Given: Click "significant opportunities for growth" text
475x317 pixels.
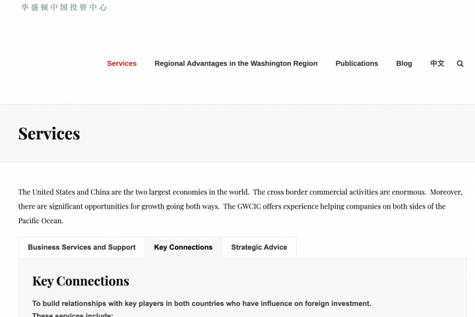Looking at the screenshot, I should [104, 206].
